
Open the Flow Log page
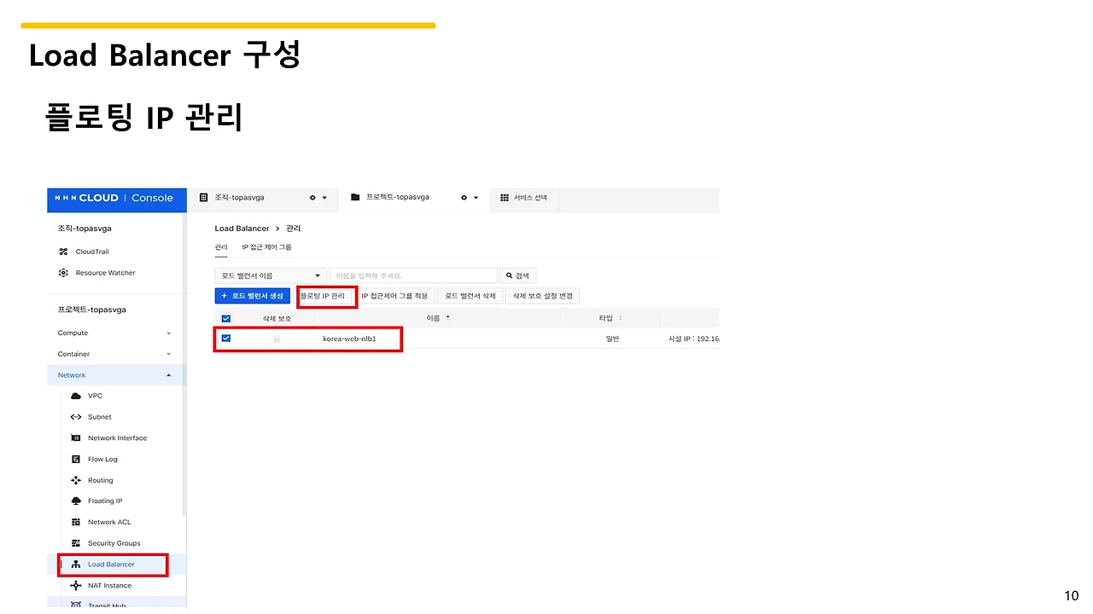click(102, 459)
